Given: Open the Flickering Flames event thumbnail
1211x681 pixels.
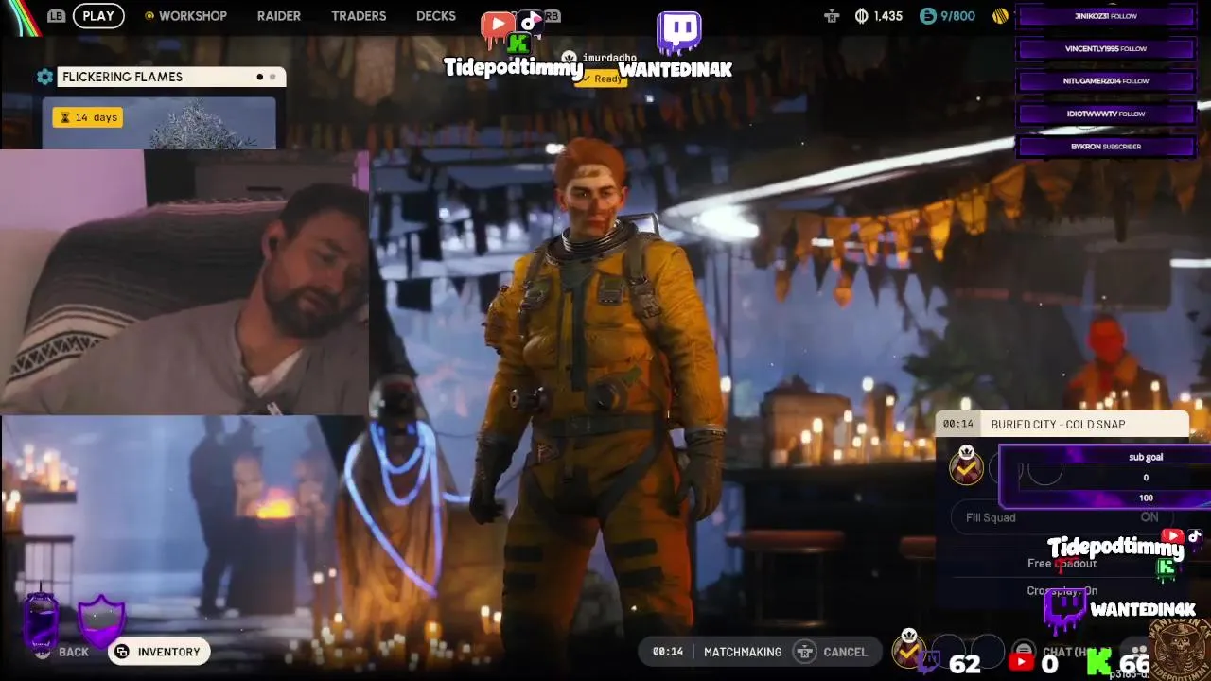Looking at the screenshot, I should 159,123.
